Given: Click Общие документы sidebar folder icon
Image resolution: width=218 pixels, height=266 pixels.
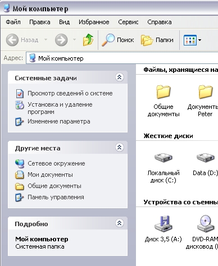Looking at the screenshot, I should tap(20, 186).
